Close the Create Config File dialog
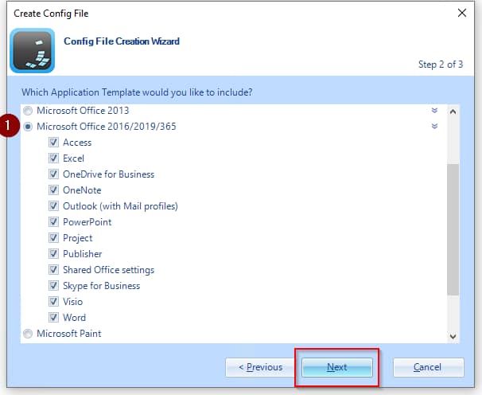The height and width of the screenshot is (395, 482). click(462, 13)
